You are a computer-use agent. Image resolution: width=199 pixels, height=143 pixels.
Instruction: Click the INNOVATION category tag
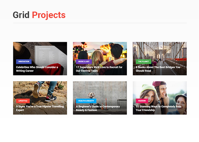point(24,62)
